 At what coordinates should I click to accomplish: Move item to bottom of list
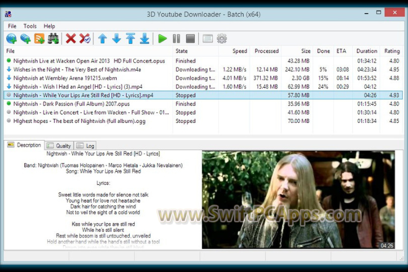(144, 39)
